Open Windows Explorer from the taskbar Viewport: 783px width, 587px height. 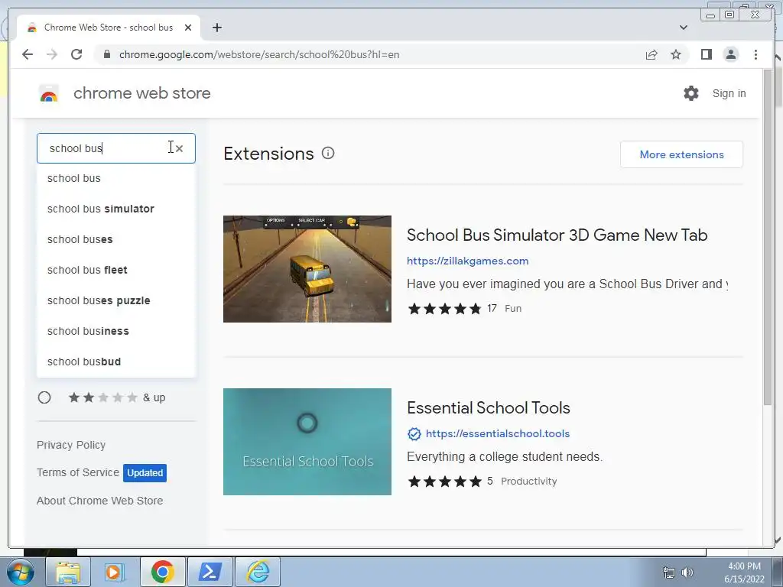pyautogui.click(x=68, y=572)
